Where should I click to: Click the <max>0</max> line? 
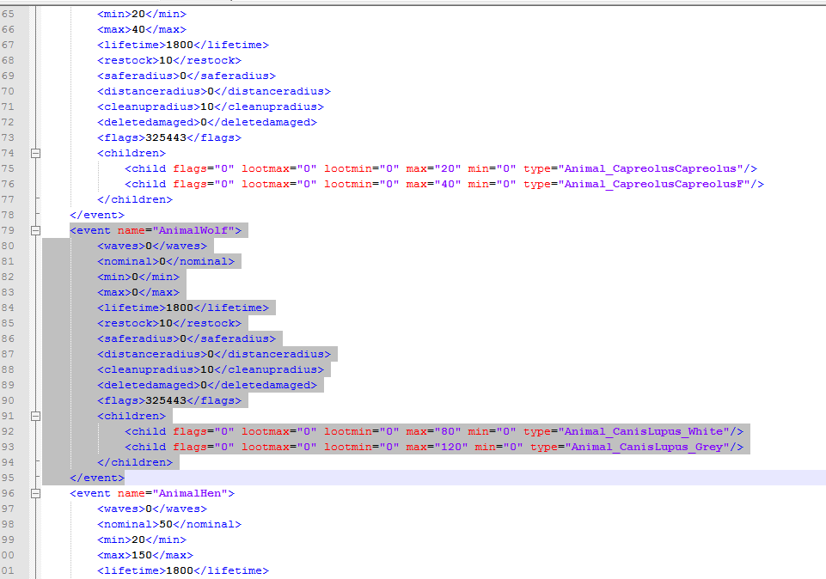coord(138,292)
